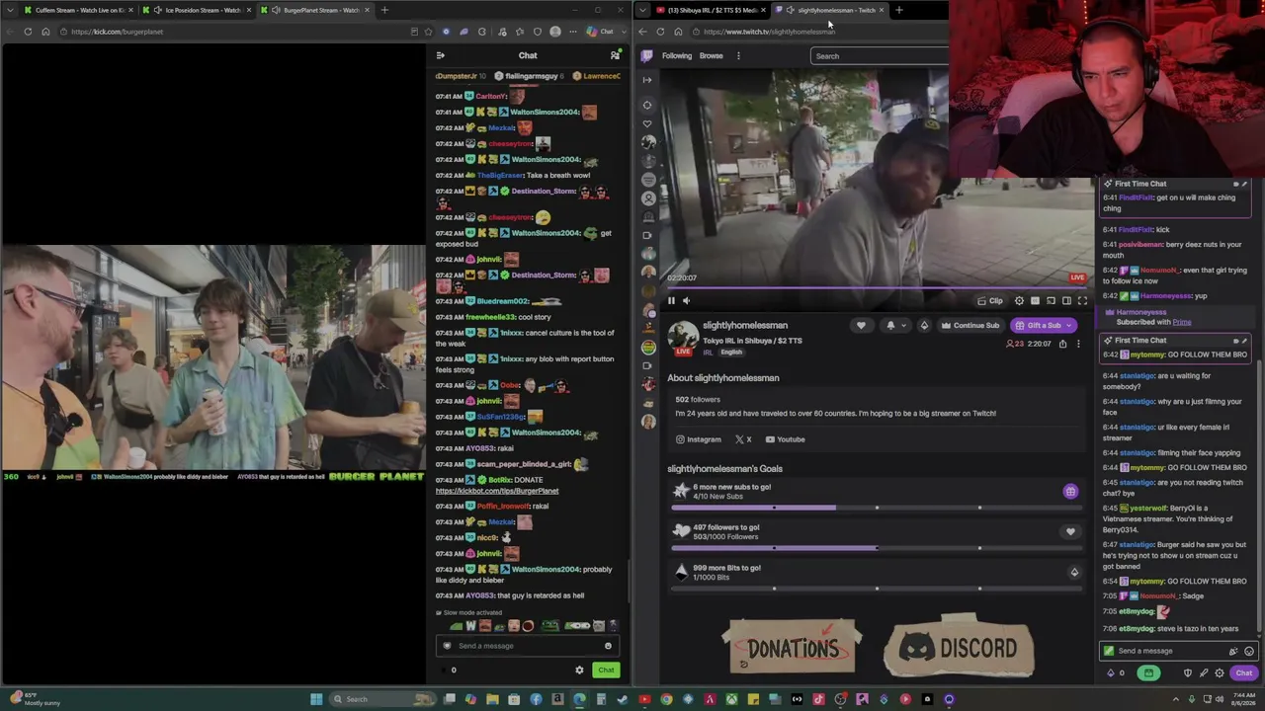Click purple Twitch Chat send button
The height and width of the screenshot is (711, 1265).
coord(1243,673)
